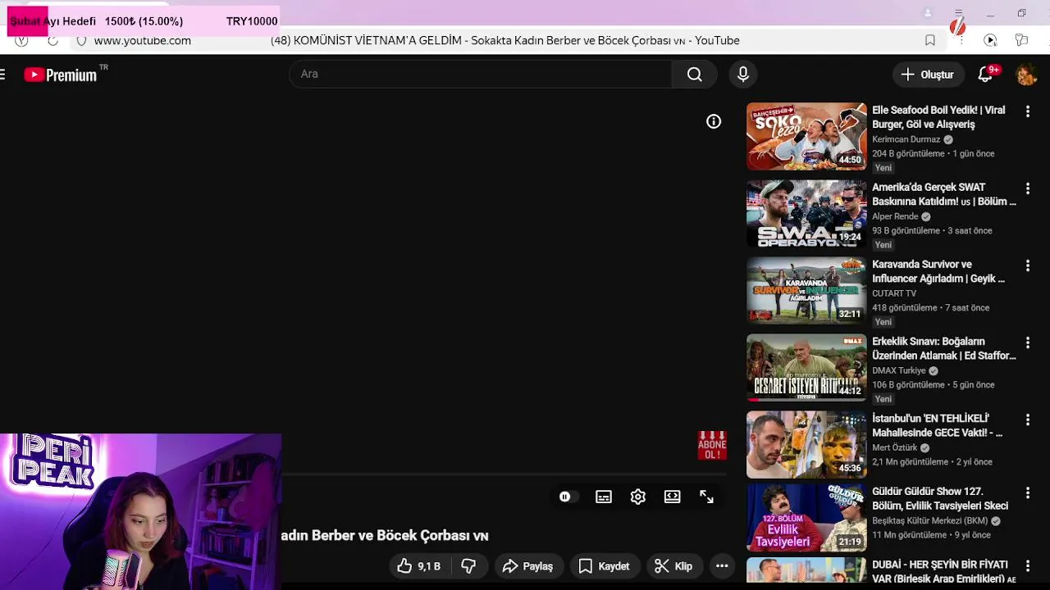Open the player settings gear

tap(638, 497)
